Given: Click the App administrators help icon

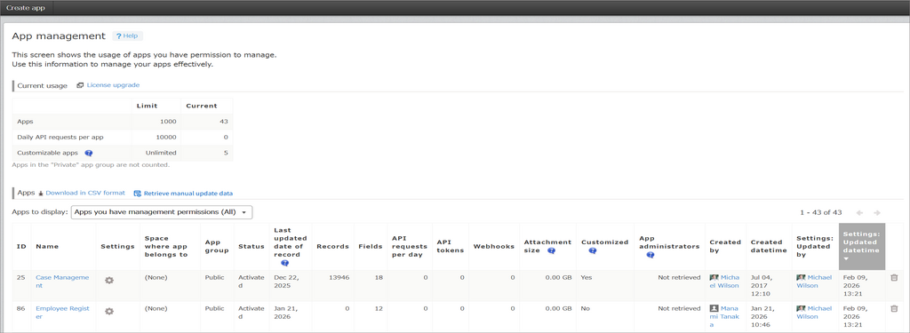Looking at the screenshot, I should tap(651, 255).
